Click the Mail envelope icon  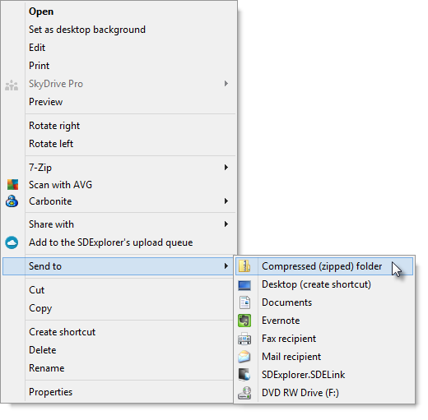[244, 357]
